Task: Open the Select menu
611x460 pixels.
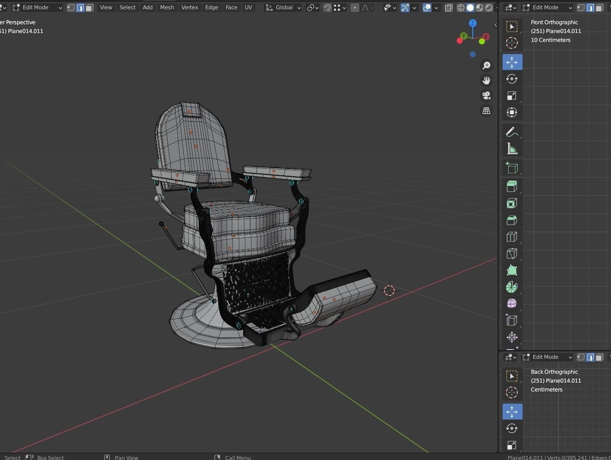Action: (x=128, y=7)
